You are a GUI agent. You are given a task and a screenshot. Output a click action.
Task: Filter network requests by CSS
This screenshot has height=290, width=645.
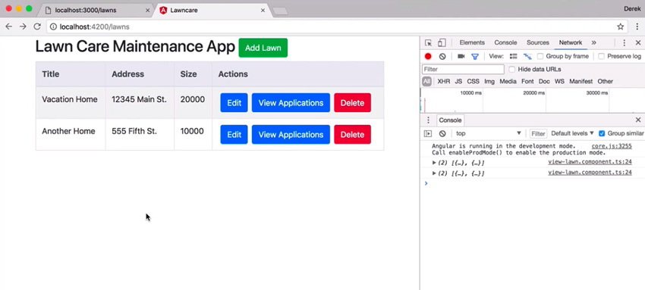tap(473, 82)
